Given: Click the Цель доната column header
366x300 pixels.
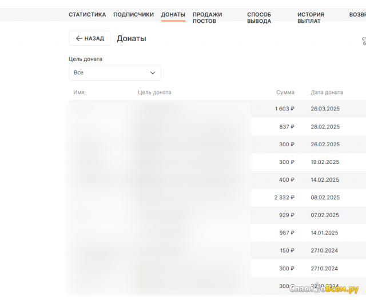Looking at the screenshot, I should pos(154,92).
